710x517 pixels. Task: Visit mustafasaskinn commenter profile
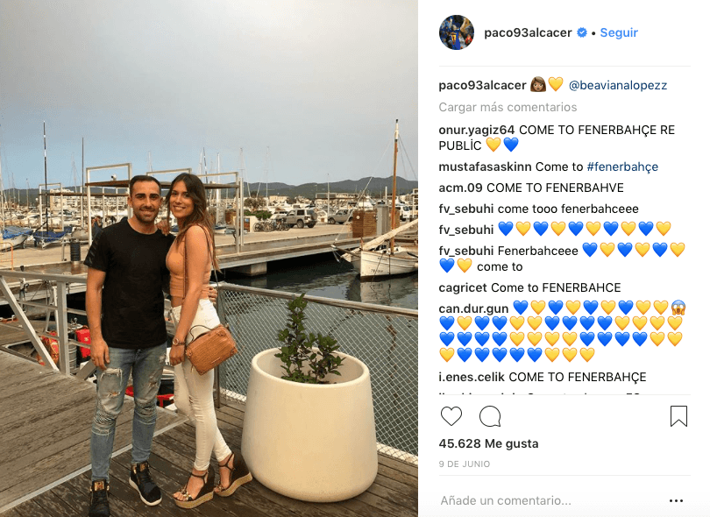tap(485, 166)
